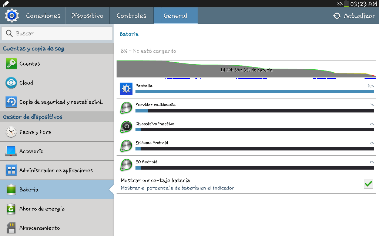Tap the Pantalla brightness icon
The image size is (379, 236).
click(x=126, y=89)
